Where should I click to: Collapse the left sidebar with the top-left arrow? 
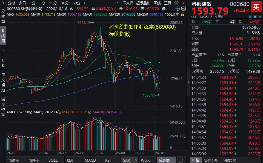click(3, 3)
